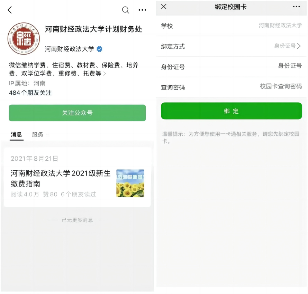Switch to the 消息 tab
The image size is (308, 294).
pos(16,134)
